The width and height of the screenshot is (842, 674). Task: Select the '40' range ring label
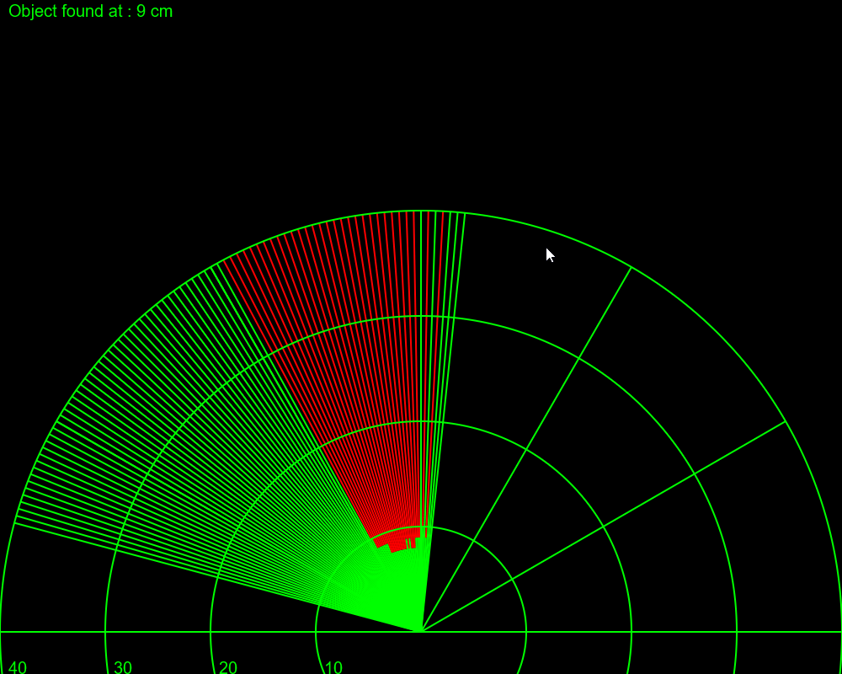point(21,667)
